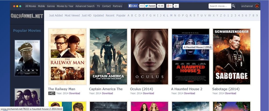Viewport: 269px width, 111px height.
Task: Open the Sabotage poster
Action: click(x=231, y=56)
